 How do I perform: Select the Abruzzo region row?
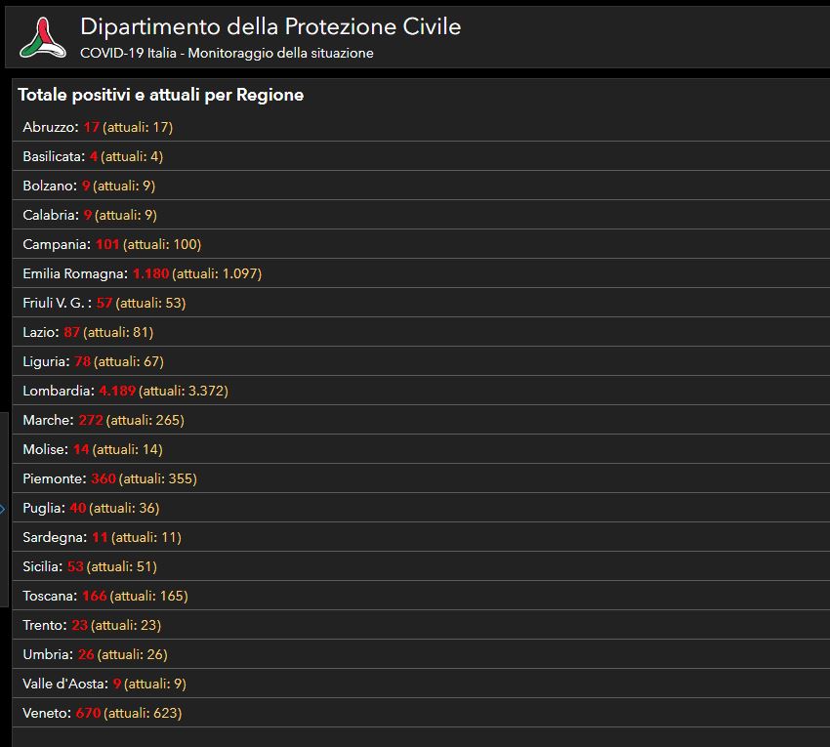coord(421,127)
